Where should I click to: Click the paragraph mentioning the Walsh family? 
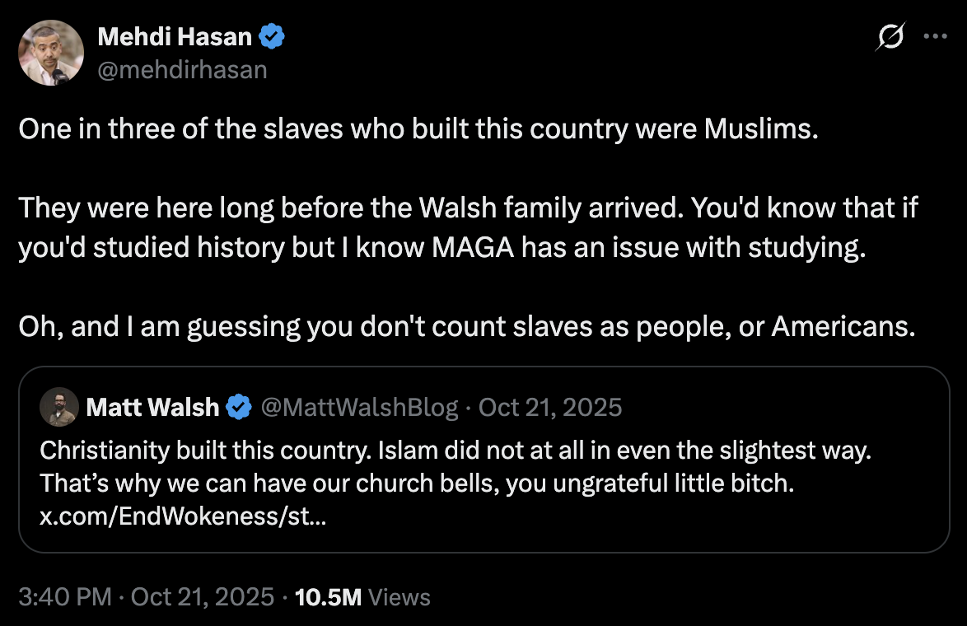467,228
